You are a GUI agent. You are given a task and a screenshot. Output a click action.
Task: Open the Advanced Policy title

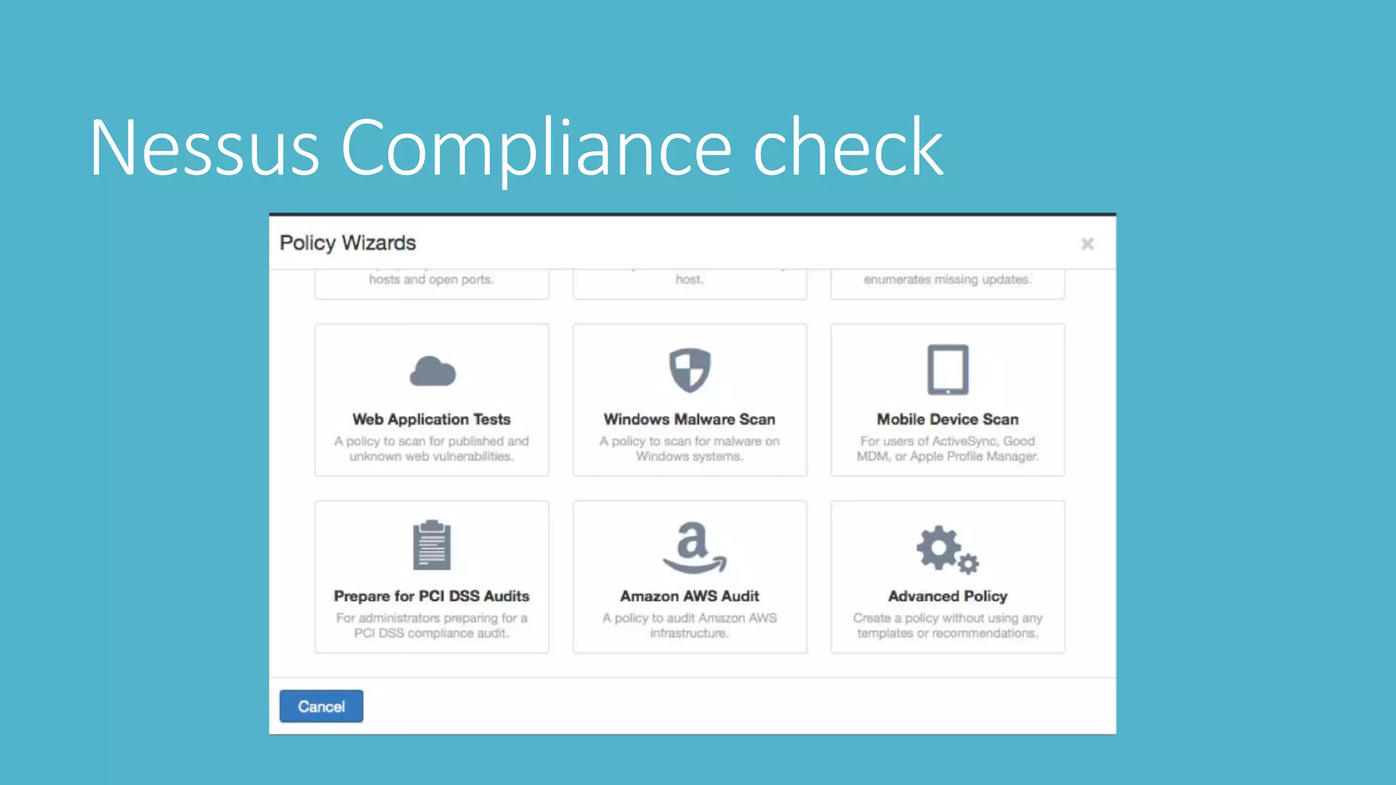(947, 596)
